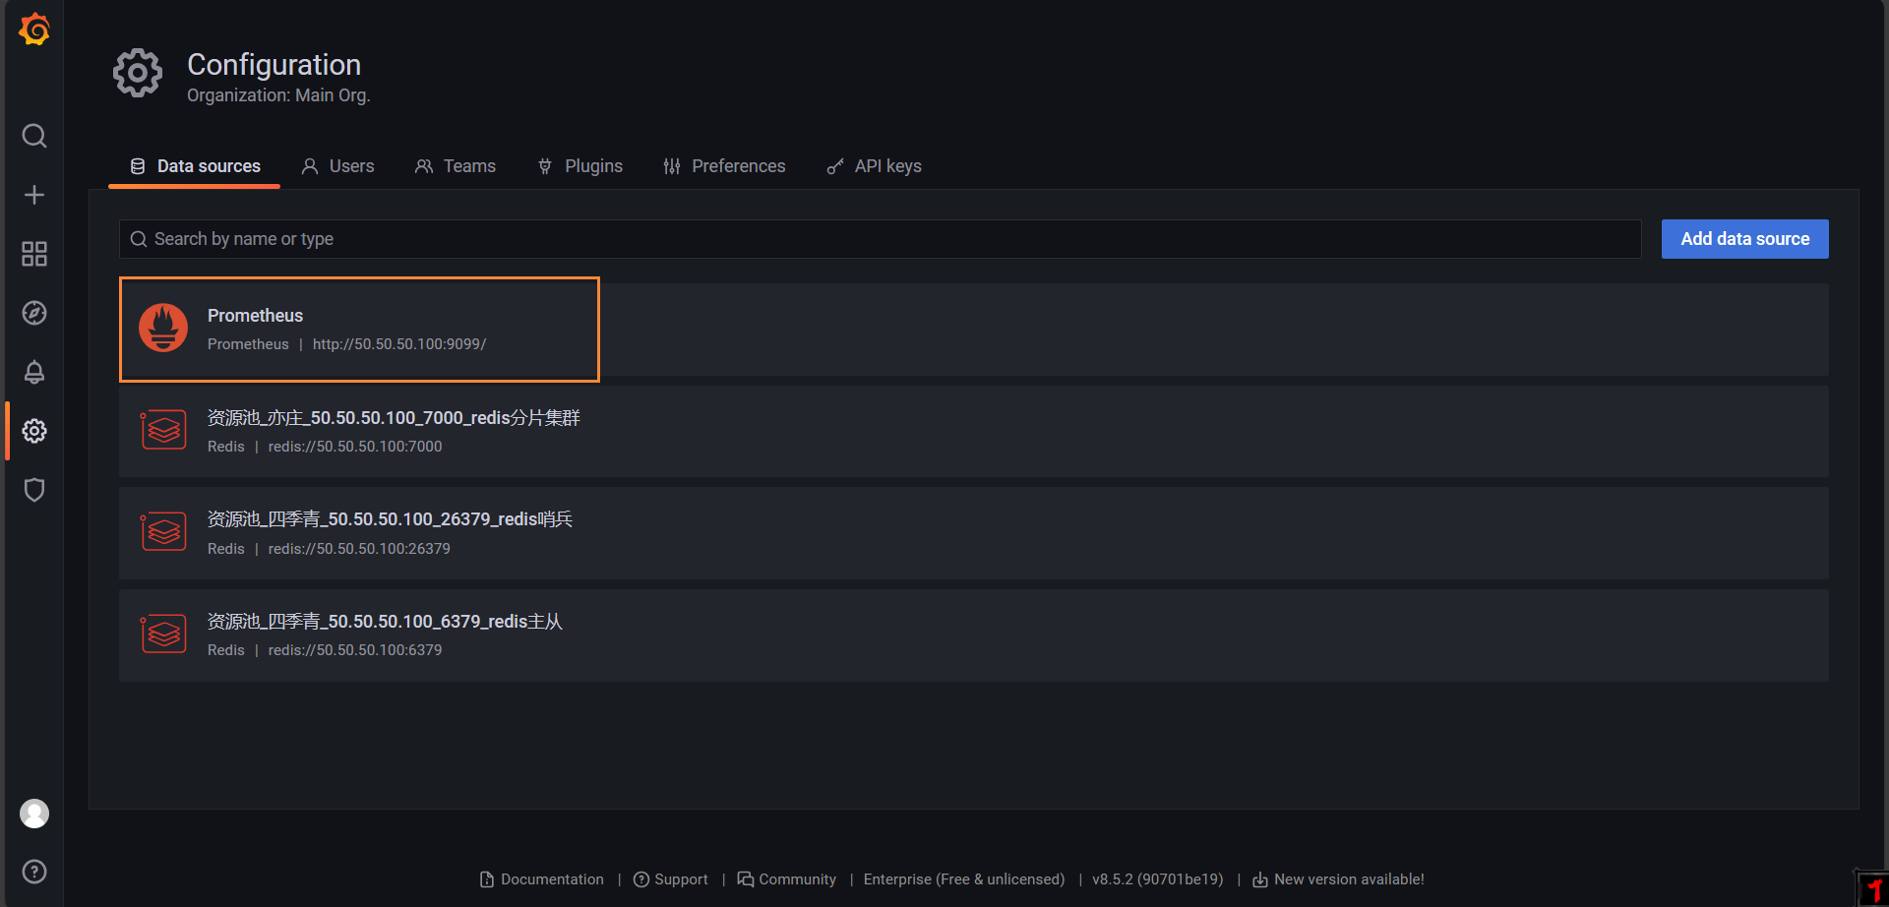Switch to the Teams tab
Screen dimensions: 1889x907
[456, 166]
